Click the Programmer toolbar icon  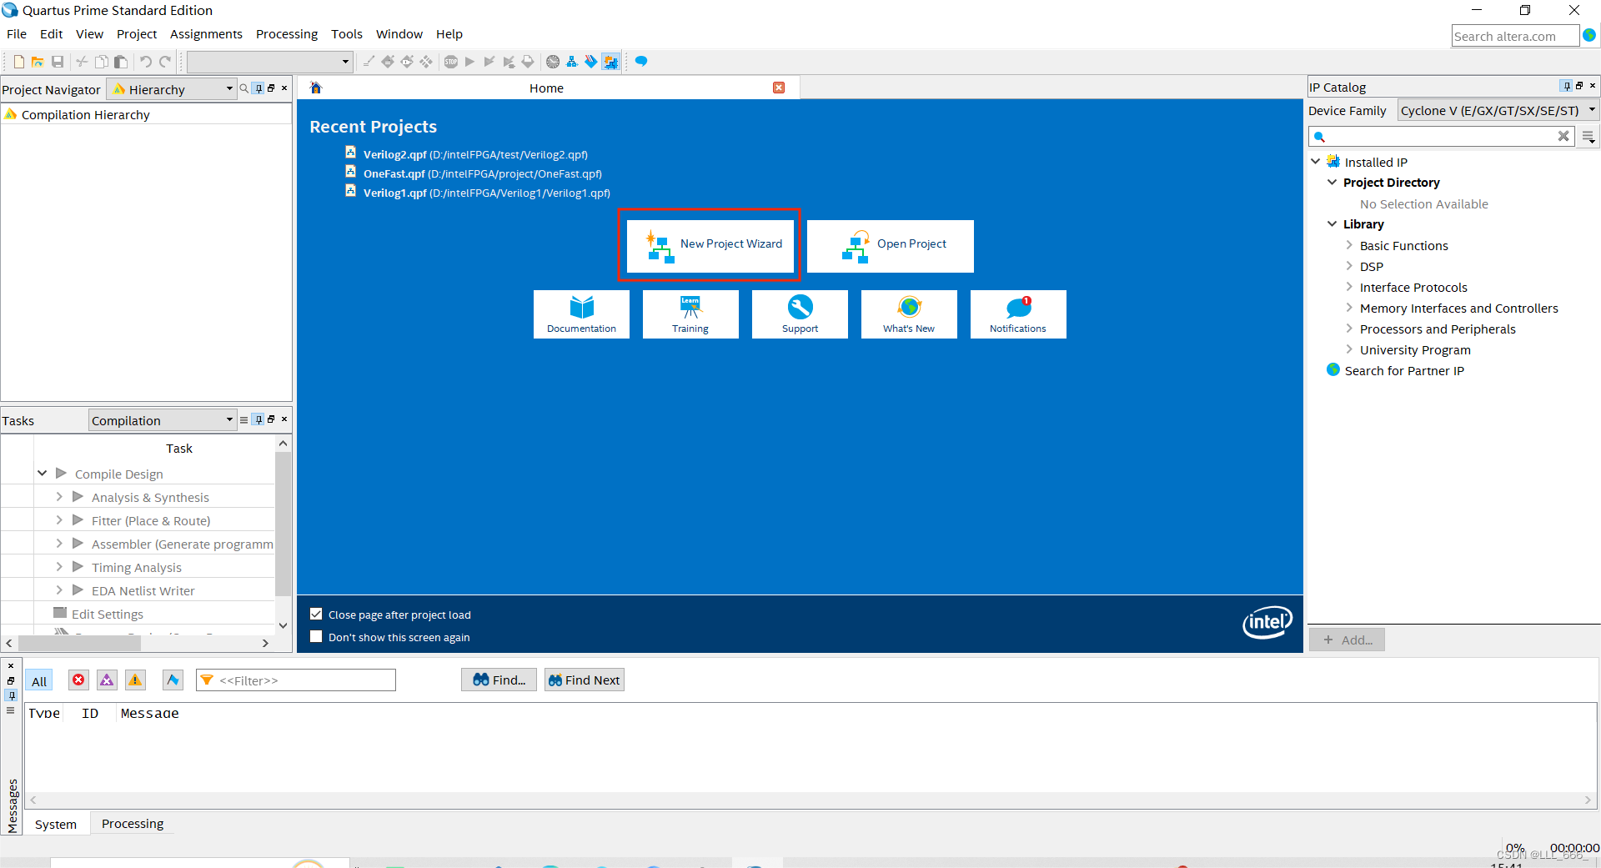(591, 62)
